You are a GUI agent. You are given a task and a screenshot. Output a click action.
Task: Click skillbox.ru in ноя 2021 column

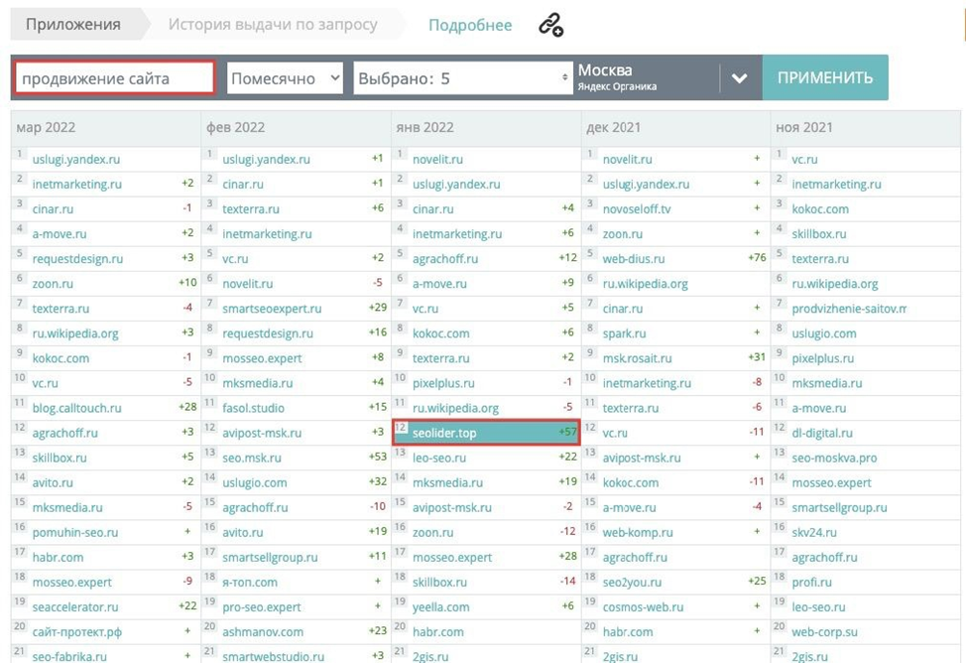819,234
